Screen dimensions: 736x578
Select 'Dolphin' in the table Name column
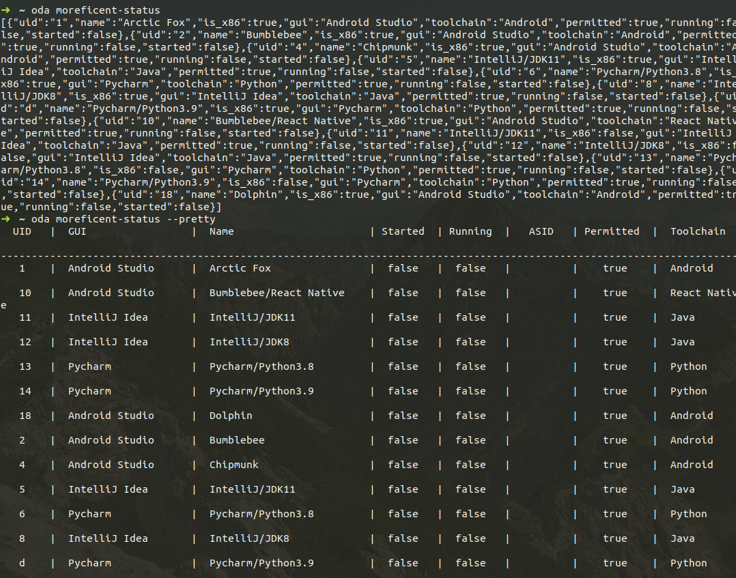(x=231, y=416)
